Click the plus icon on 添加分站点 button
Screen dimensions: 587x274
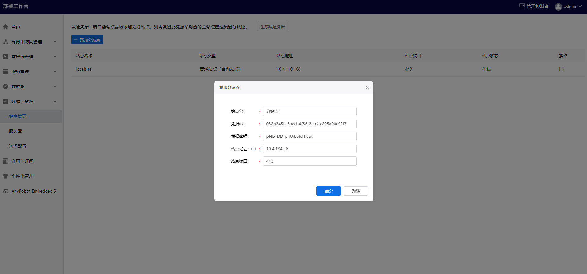pos(76,40)
